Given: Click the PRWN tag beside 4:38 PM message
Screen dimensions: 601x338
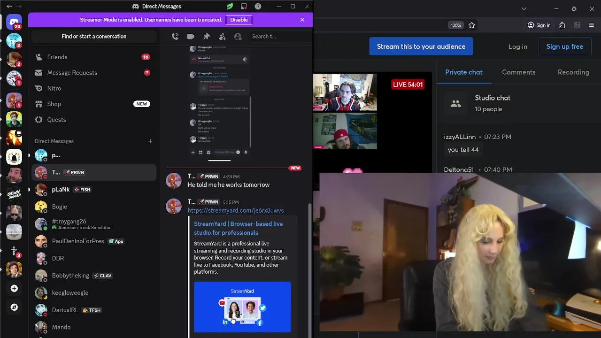Looking at the screenshot, I should [x=208, y=177].
